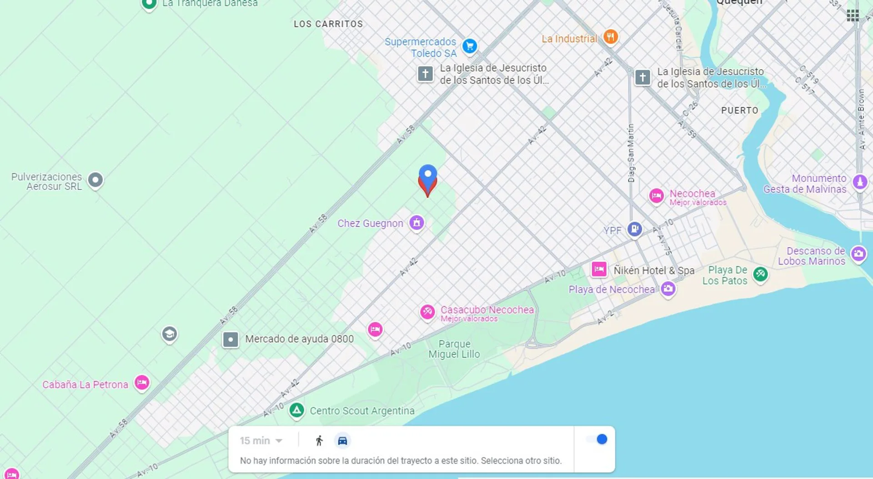Image resolution: width=873 pixels, height=479 pixels.
Task: Click the C. 519 street label
Action: 809,75
